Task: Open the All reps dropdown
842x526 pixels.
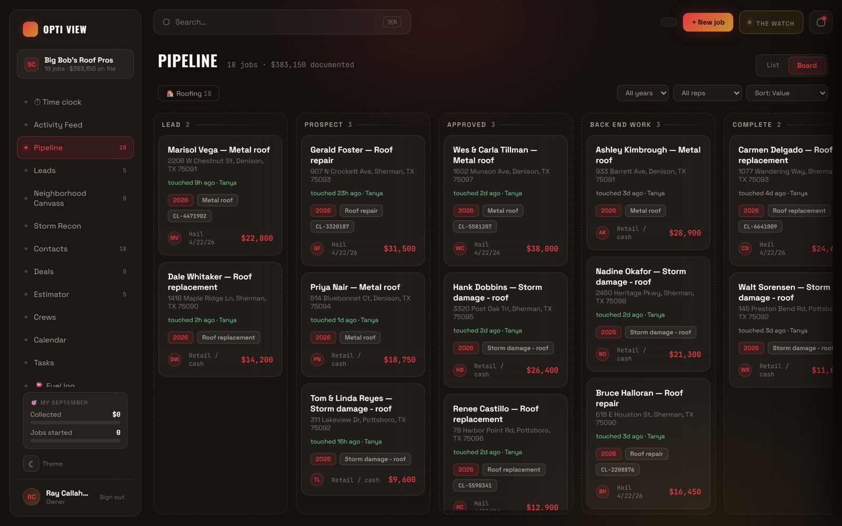Action: tap(707, 93)
